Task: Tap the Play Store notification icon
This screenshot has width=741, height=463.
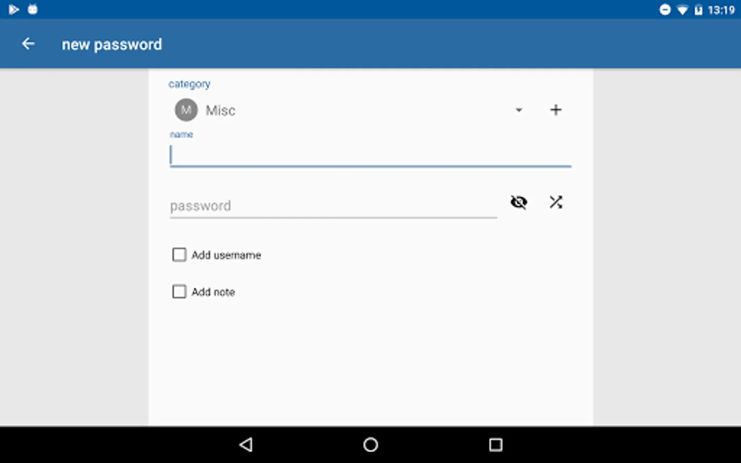Action: [14, 9]
